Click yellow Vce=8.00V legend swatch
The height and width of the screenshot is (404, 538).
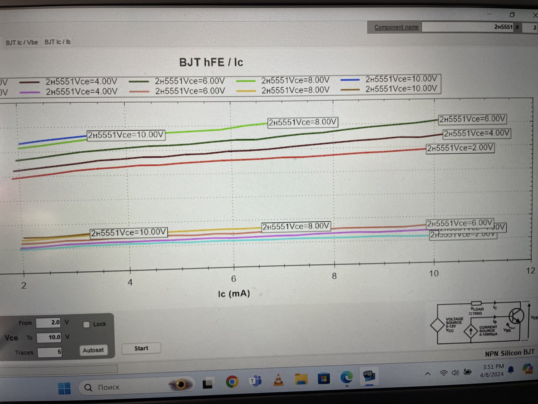pos(246,91)
